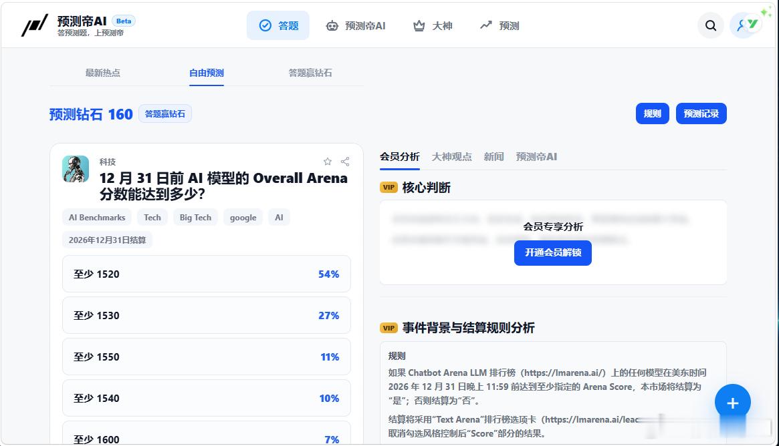Choose the 至少 1540 option
779x446 pixels.
pyautogui.click(x=207, y=398)
